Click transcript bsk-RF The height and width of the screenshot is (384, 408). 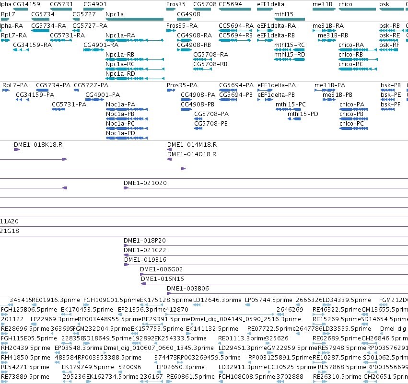click(x=388, y=50)
